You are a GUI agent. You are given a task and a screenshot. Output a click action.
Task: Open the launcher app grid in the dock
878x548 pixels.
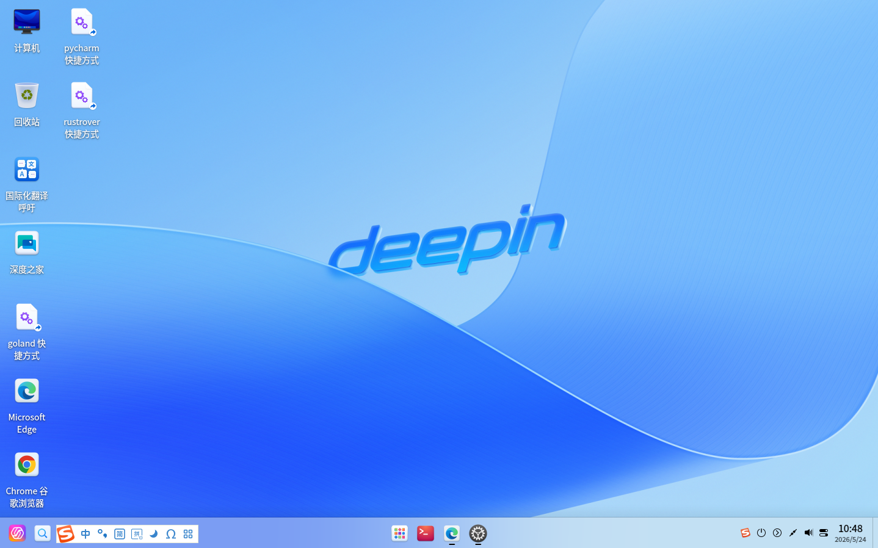(x=400, y=533)
